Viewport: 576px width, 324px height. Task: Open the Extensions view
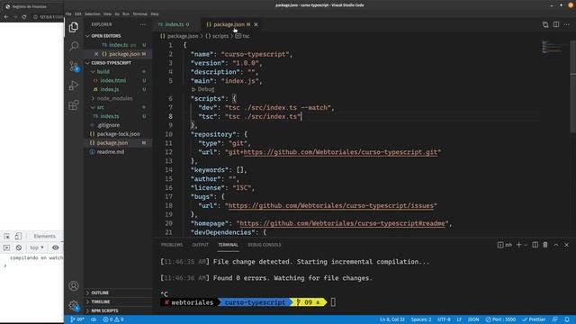pyautogui.click(x=74, y=105)
